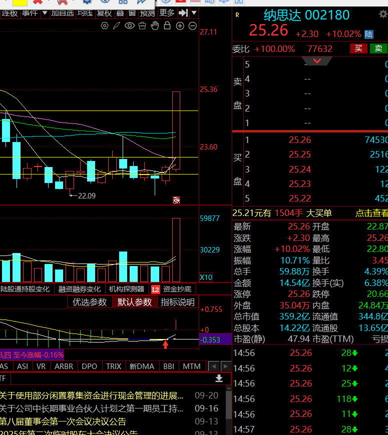Click 委比 +100.00% value
388x435 pixels.
[275, 49]
